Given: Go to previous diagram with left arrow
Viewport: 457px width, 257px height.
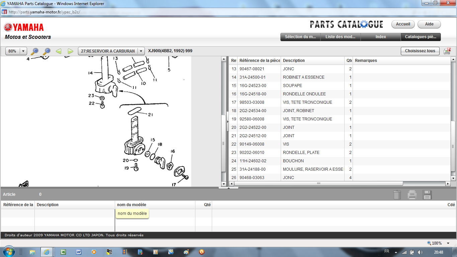Looking at the screenshot, I should point(59,51).
